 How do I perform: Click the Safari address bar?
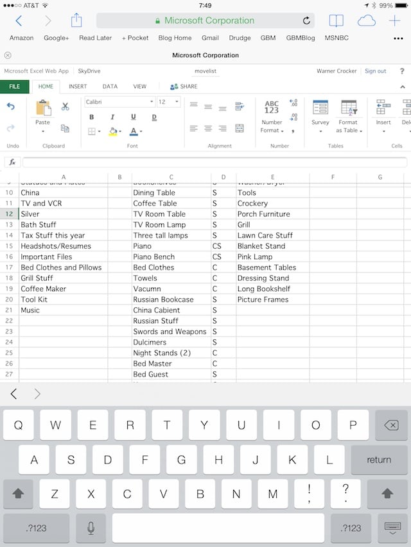(205, 21)
